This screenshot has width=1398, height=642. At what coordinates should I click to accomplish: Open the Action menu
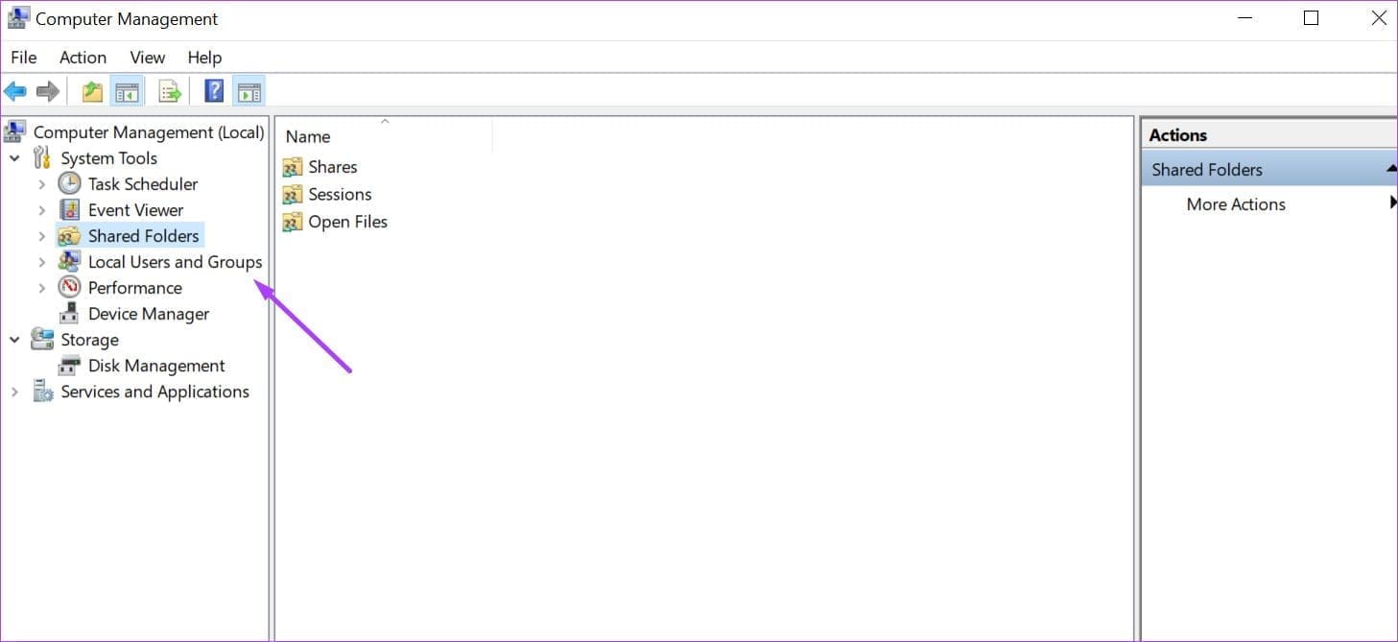point(83,58)
